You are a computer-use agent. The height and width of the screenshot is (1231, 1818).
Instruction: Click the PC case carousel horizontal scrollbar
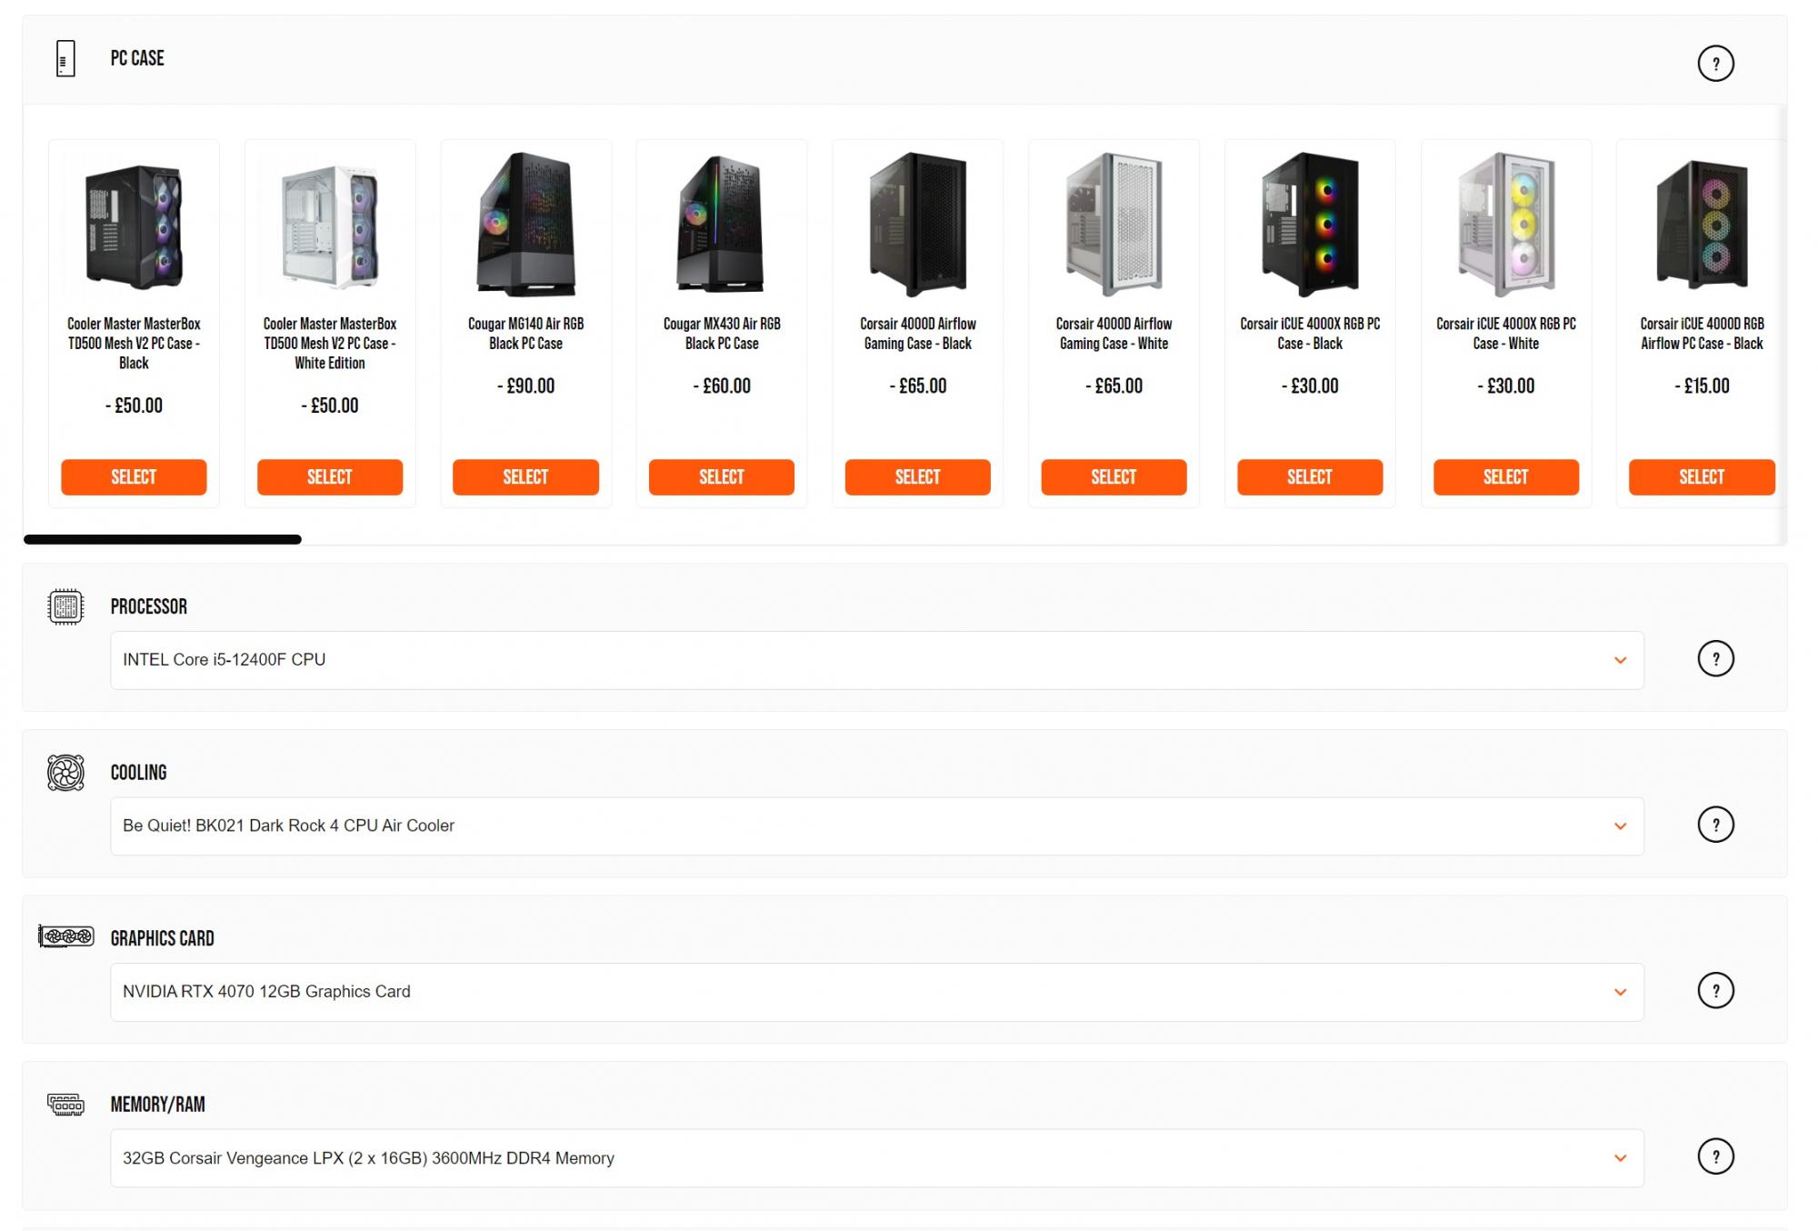(x=162, y=540)
